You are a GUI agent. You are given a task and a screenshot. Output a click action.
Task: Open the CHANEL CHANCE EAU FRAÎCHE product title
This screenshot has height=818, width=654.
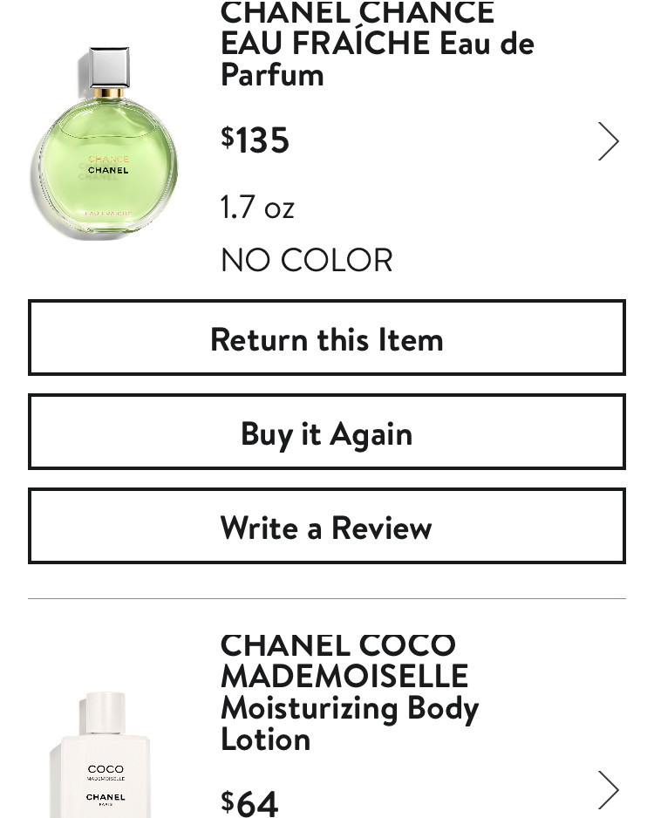coord(377,44)
